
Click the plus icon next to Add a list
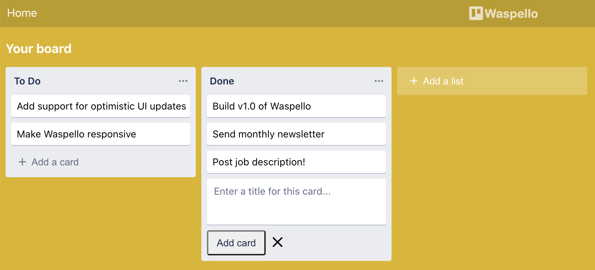414,81
